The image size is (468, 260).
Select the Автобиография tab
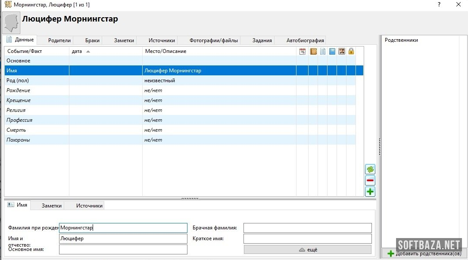point(305,40)
